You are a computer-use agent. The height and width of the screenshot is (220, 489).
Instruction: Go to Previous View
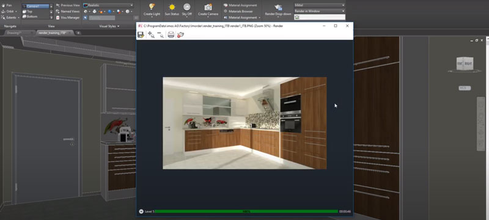click(x=68, y=5)
